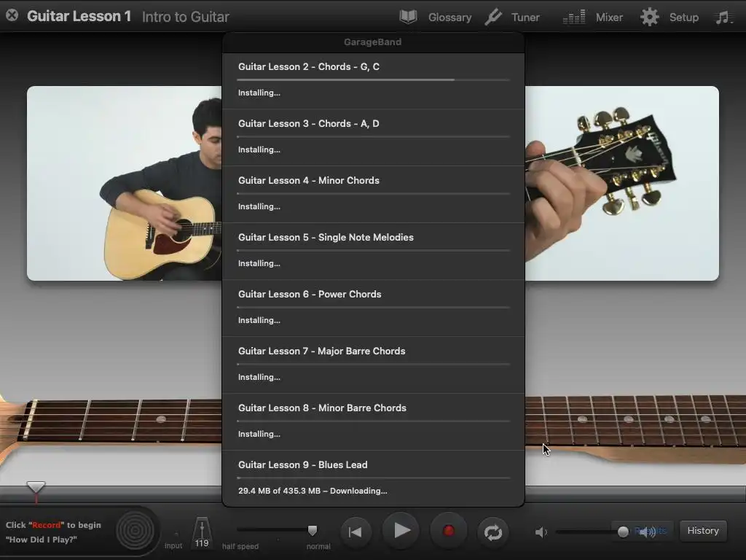The height and width of the screenshot is (560, 746).
Task: Select Guitar Lesson 9 - Blues Lead
Action: [x=374, y=478]
